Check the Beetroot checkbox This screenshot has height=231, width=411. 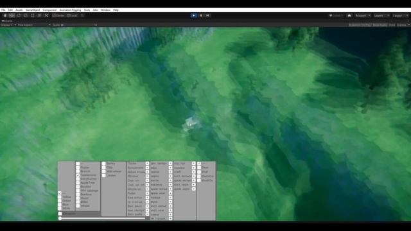point(78,194)
